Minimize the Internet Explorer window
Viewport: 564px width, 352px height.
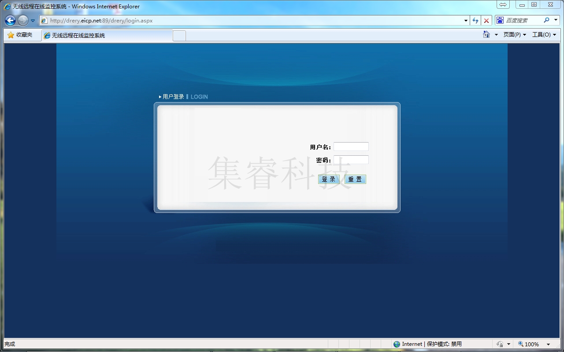(x=522, y=5)
